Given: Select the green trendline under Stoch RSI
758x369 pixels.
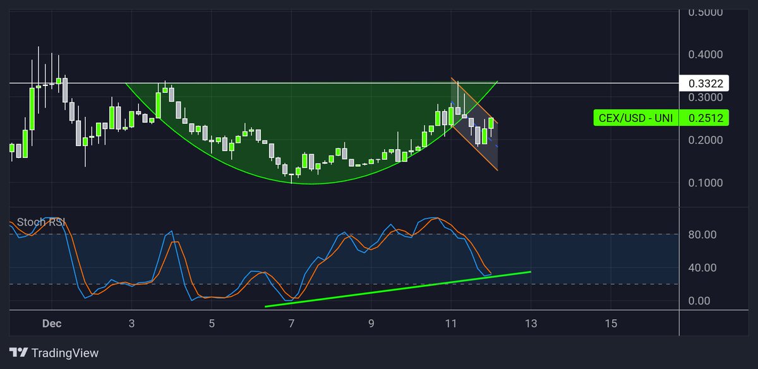Looking at the screenshot, I should (x=397, y=289).
